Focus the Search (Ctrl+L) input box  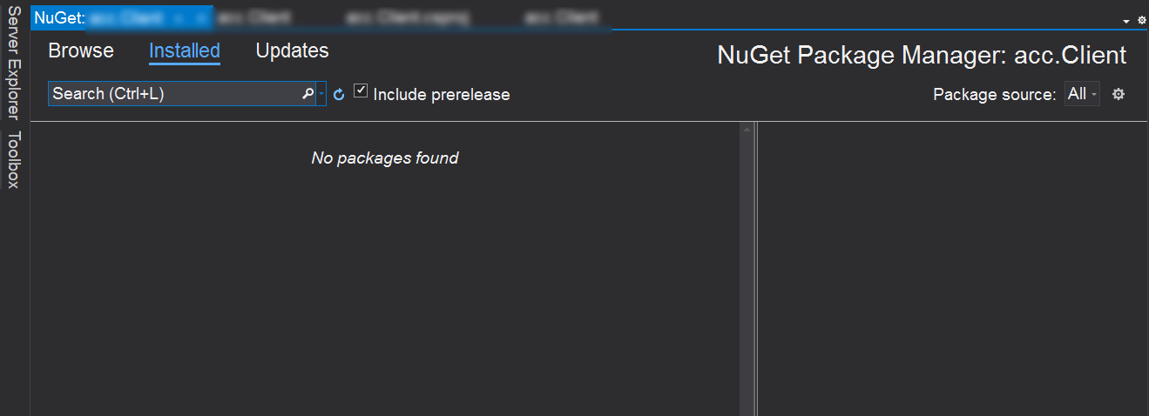(x=174, y=94)
